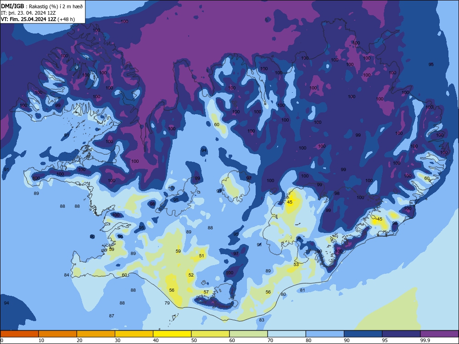Screen dimensions: 459x344
Task: Choose the light green 60–70 legend swatch
Action: [248, 334]
